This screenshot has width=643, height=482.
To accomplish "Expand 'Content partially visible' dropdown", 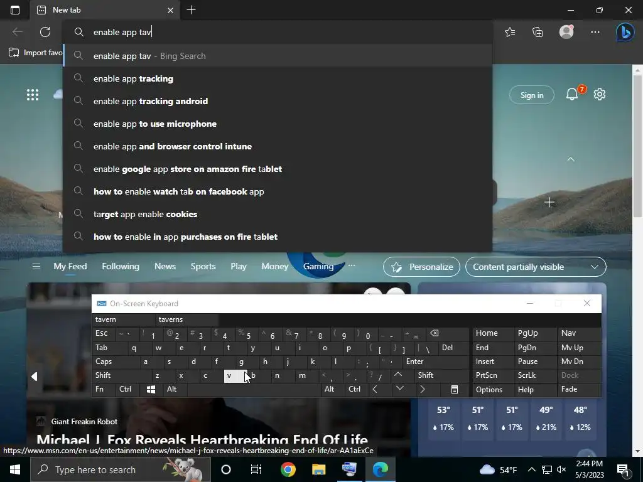I will tap(536, 267).
